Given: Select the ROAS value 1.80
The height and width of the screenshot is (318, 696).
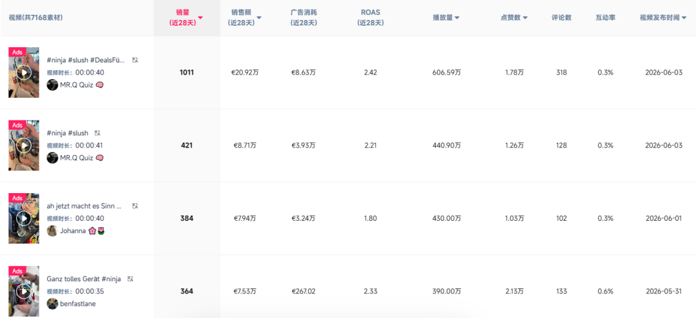Looking at the screenshot, I should pos(370,218).
